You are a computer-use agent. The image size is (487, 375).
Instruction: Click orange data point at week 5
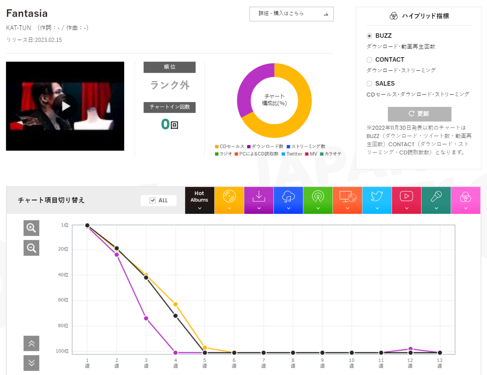coord(205,348)
